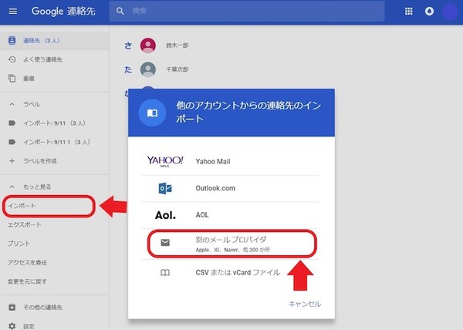The image size is (463, 330).
Task: Open label インポート: 9/11 (3人)
Action: tap(54, 123)
